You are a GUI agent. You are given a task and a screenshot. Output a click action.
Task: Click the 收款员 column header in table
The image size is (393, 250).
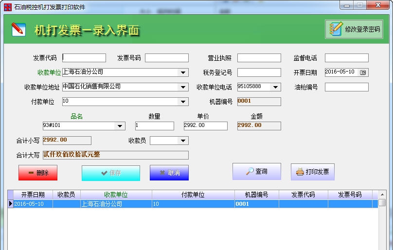pos(67,195)
